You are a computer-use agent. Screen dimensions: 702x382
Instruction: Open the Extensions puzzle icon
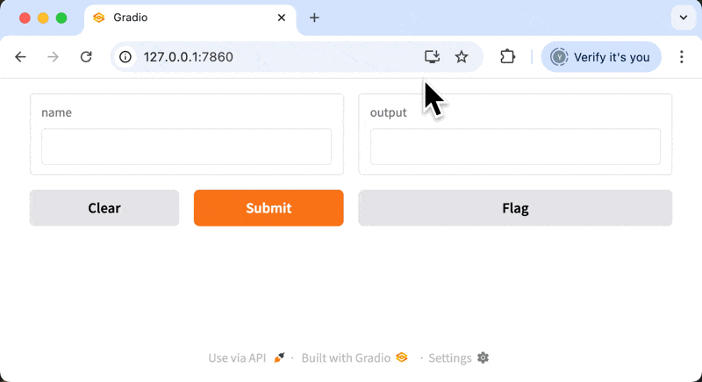507,57
